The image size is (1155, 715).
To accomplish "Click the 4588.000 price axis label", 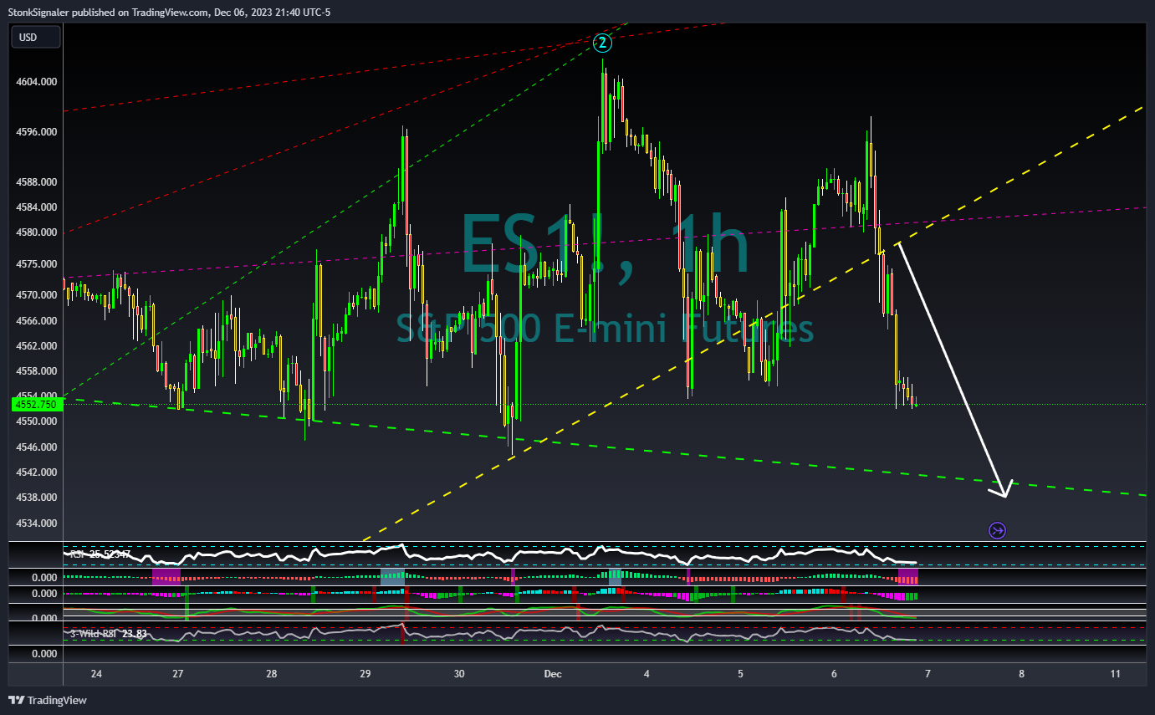I will click(37, 182).
